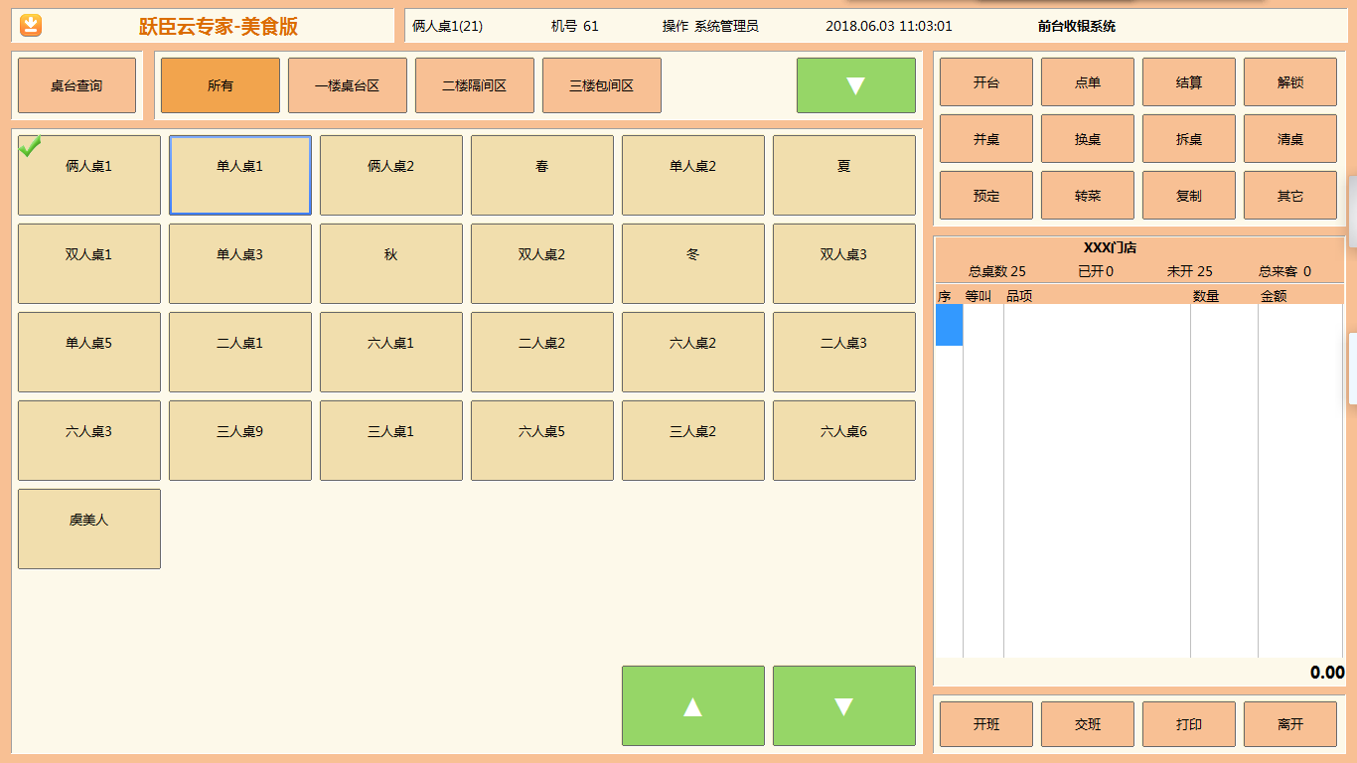Click the 结算 checkout button
Viewport: 1357px width, 763px height.
(x=1189, y=82)
